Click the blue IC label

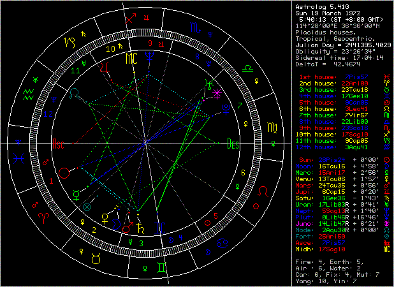160,228
